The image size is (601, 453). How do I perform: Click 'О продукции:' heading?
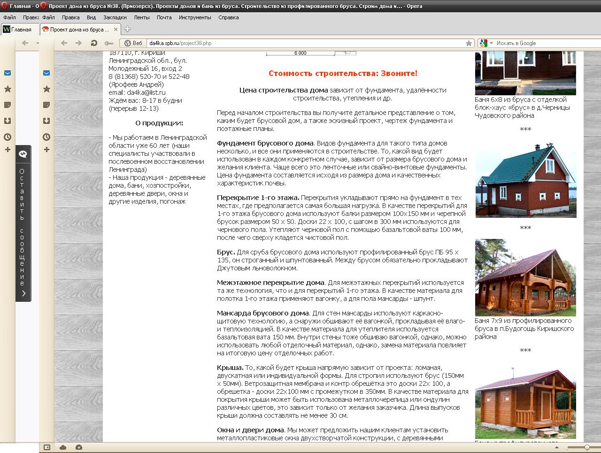pyautogui.click(x=159, y=123)
